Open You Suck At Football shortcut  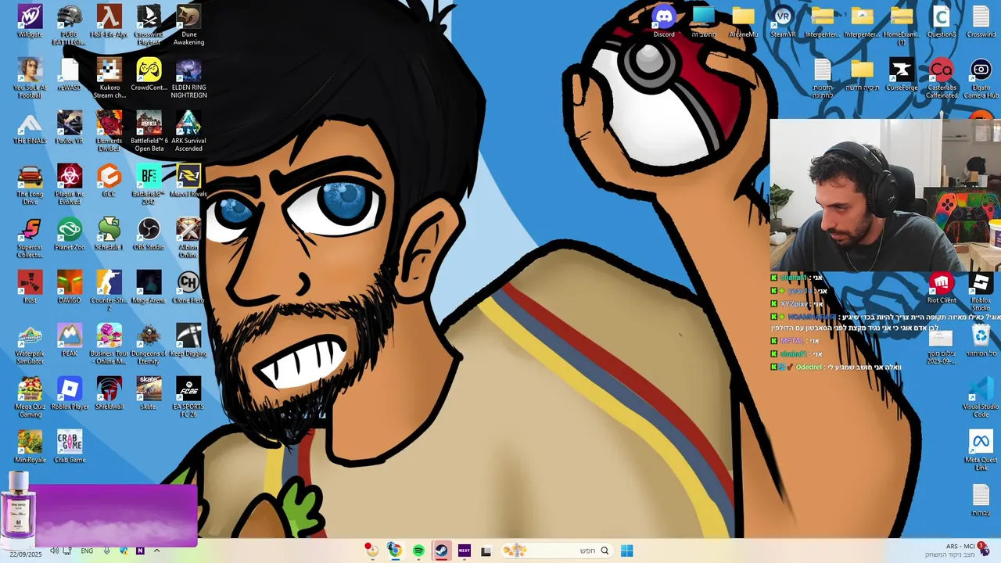[30, 78]
